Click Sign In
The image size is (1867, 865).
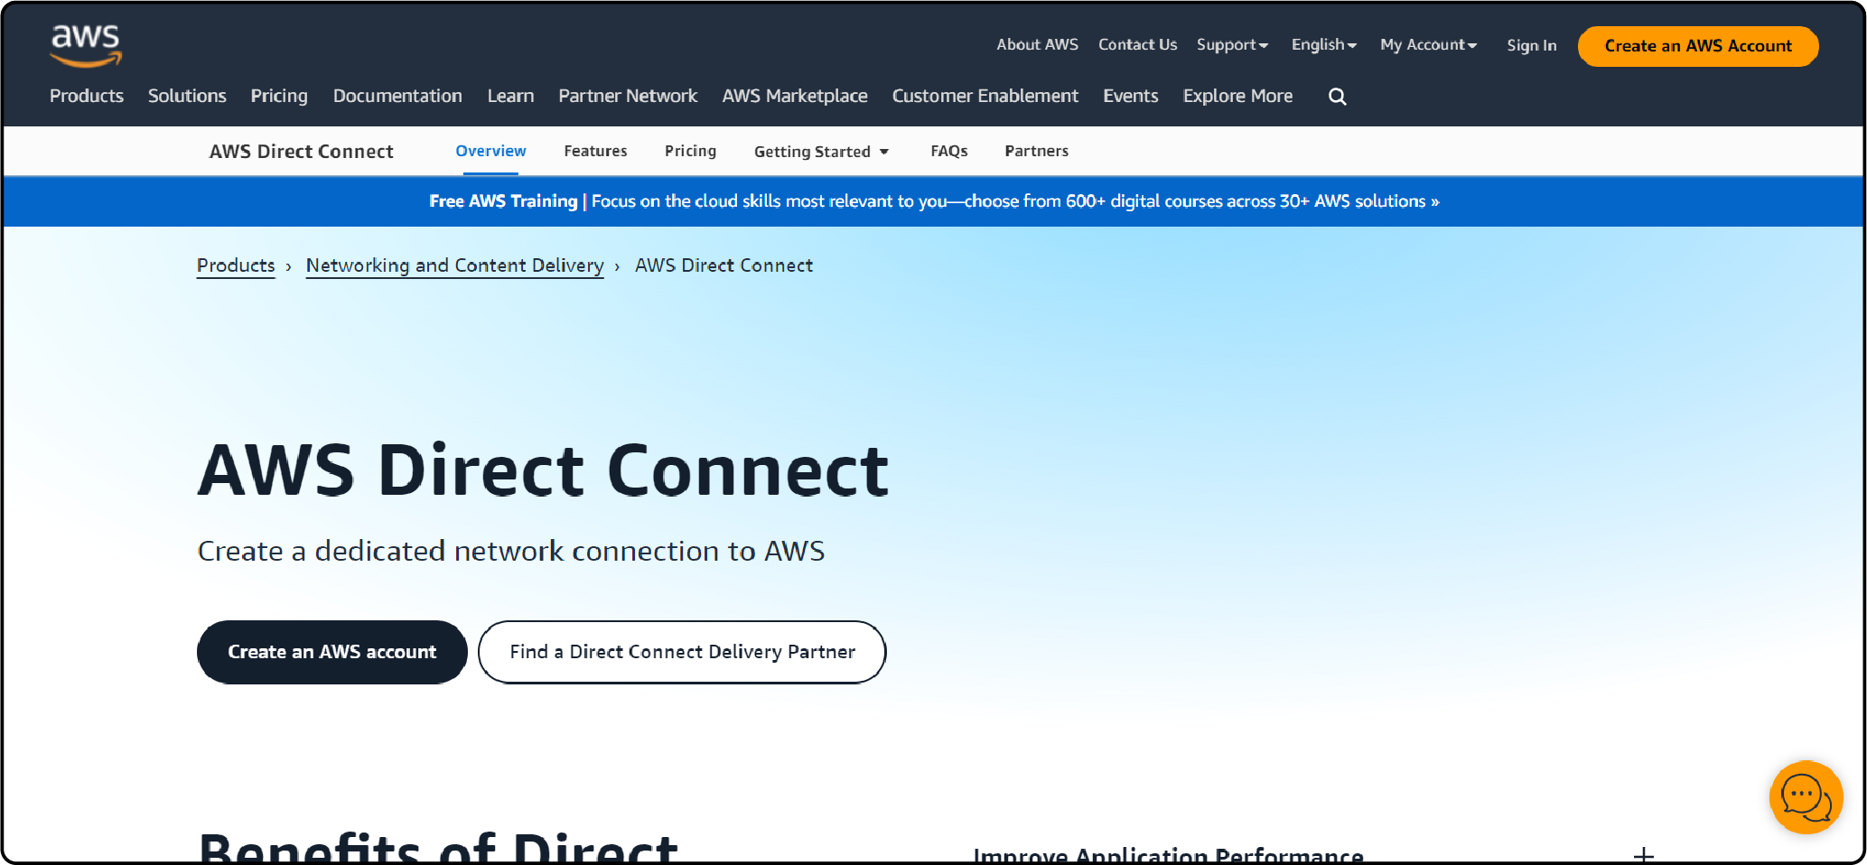(x=1531, y=45)
